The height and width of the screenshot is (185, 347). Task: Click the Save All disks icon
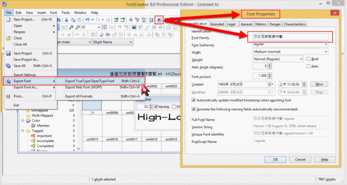(8, 66)
